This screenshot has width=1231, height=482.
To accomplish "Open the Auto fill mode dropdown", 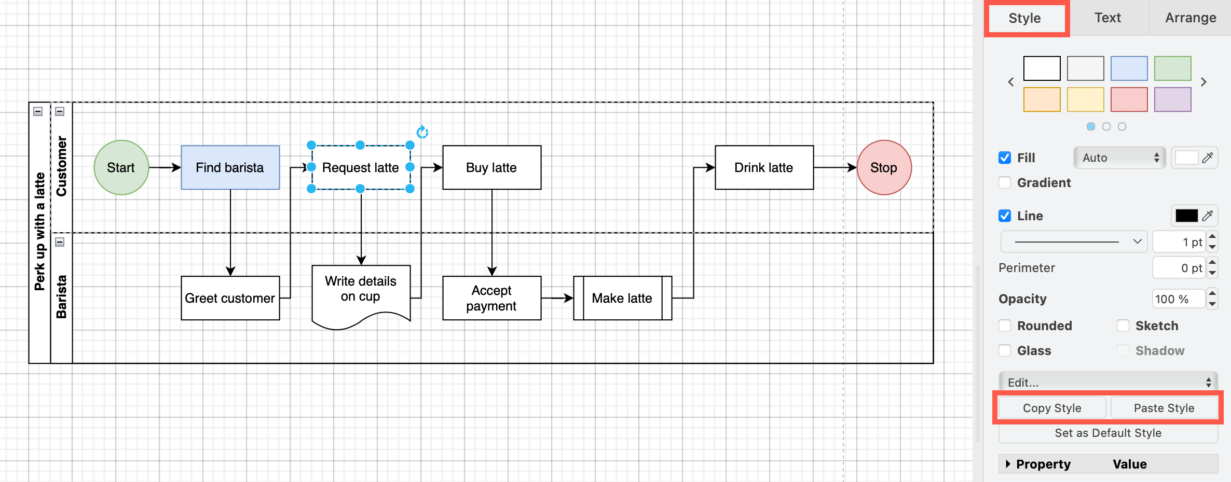I will point(1118,157).
